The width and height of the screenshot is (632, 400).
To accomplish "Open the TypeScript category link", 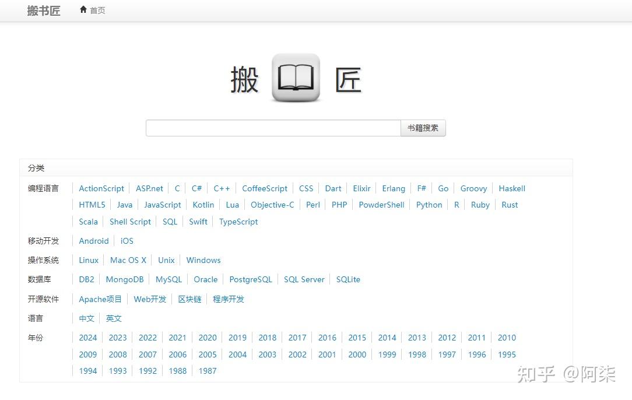I will click(238, 222).
